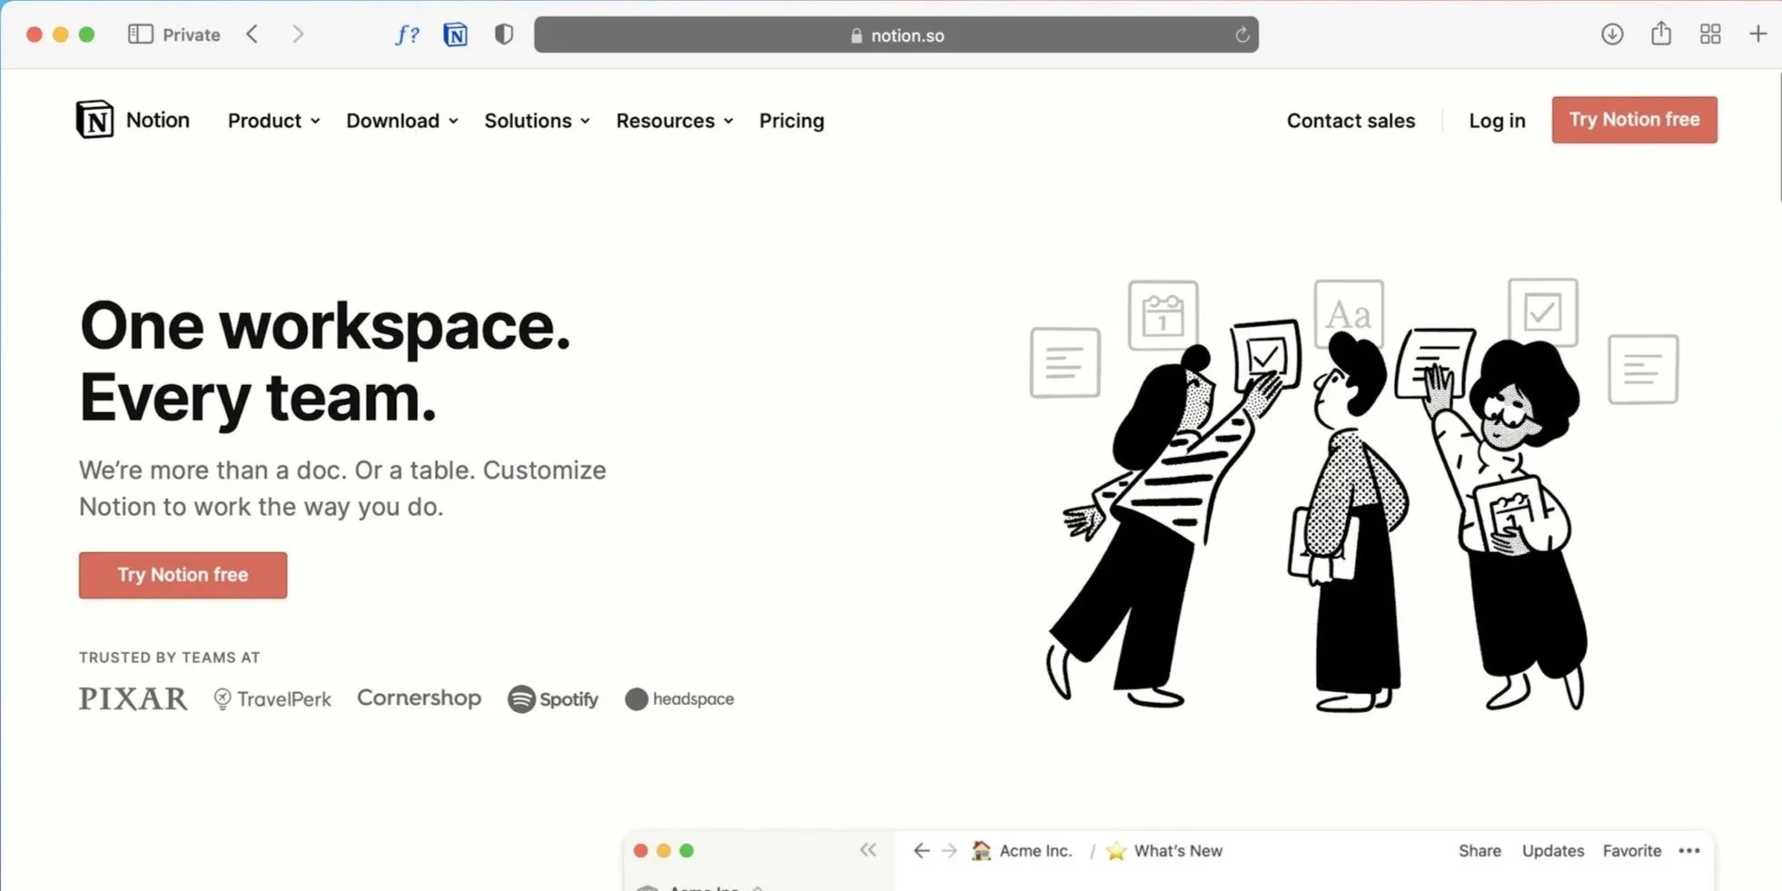Expand the Download menu
The height and width of the screenshot is (891, 1782).
[401, 121]
